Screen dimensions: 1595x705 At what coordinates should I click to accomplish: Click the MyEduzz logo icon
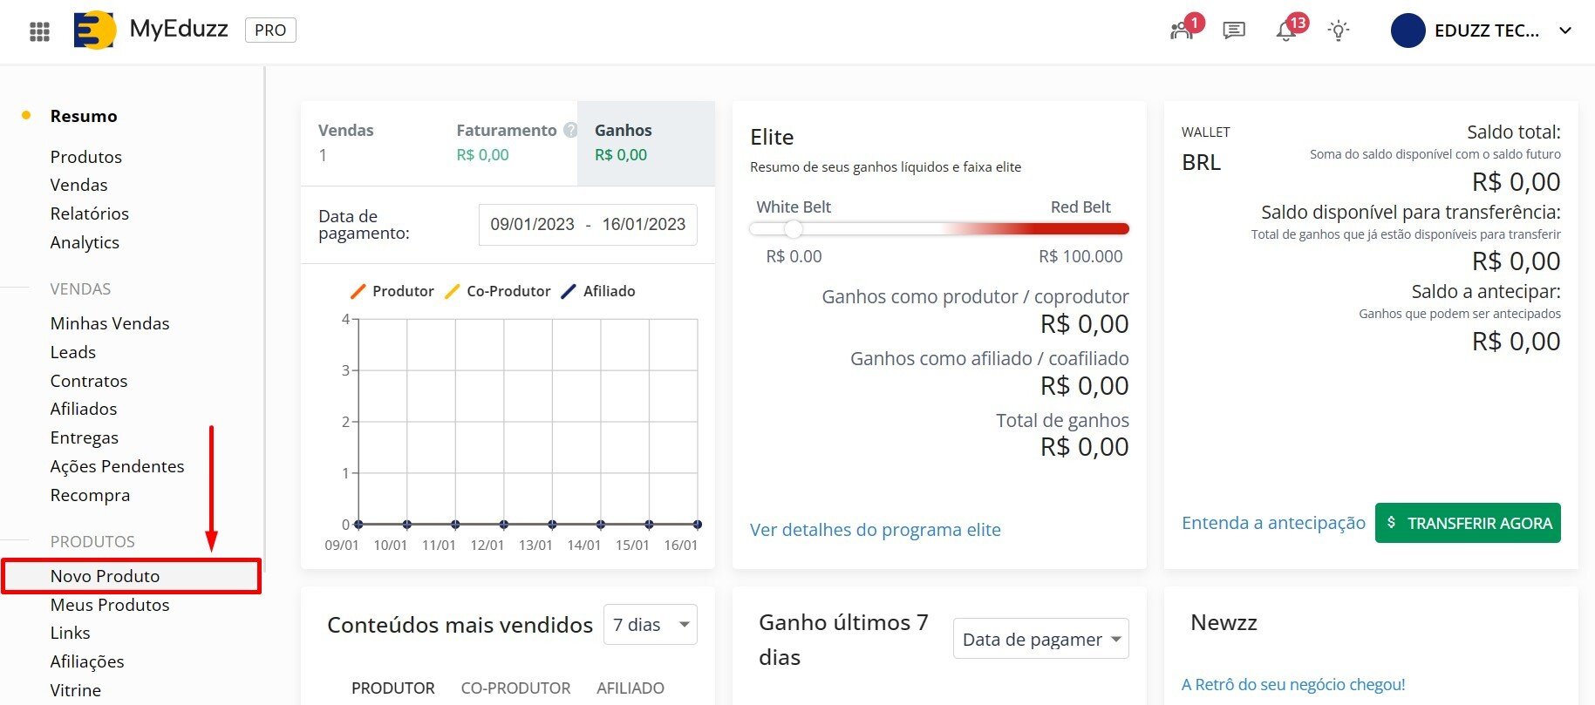pyautogui.click(x=95, y=31)
